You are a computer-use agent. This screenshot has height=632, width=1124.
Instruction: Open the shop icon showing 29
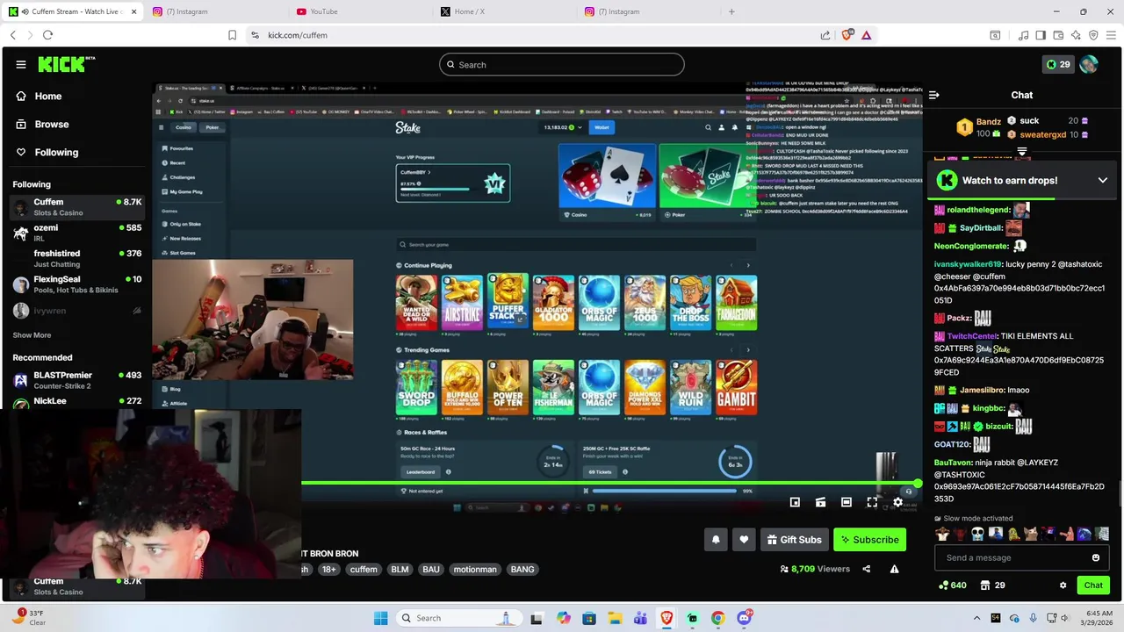(x=992, y=585)
